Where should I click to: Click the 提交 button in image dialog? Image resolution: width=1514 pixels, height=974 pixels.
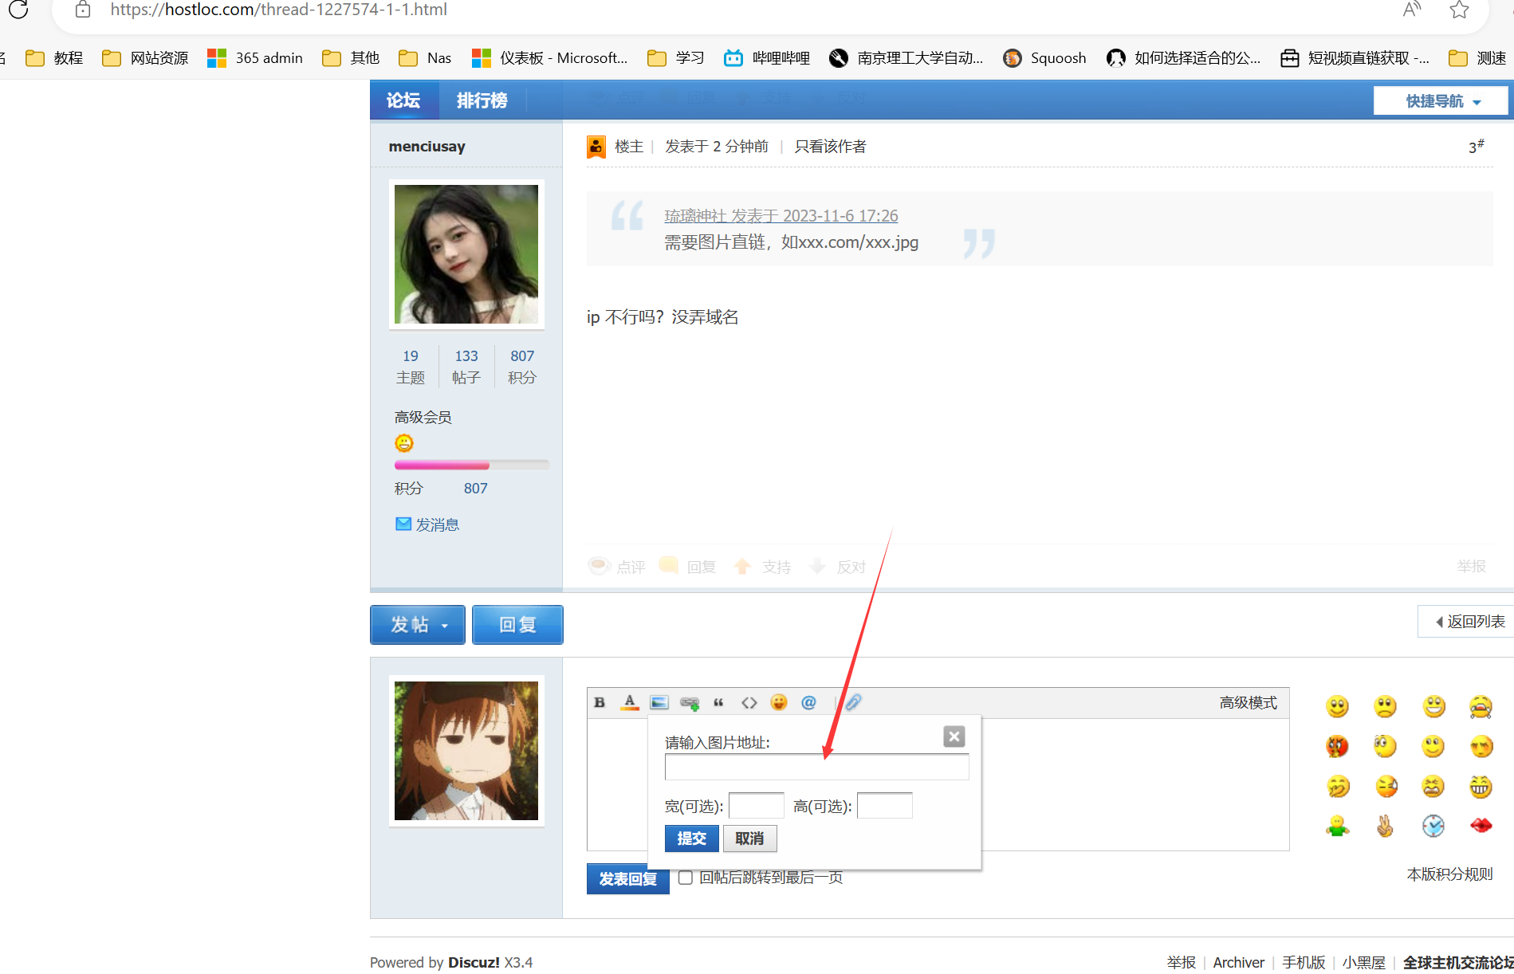coord(691,839)
